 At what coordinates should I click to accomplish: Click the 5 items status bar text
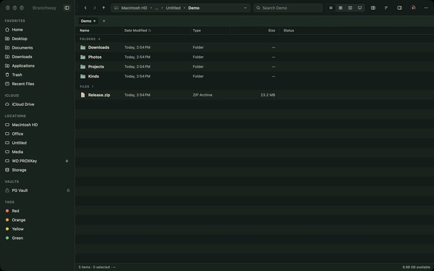tap(84, 267)
